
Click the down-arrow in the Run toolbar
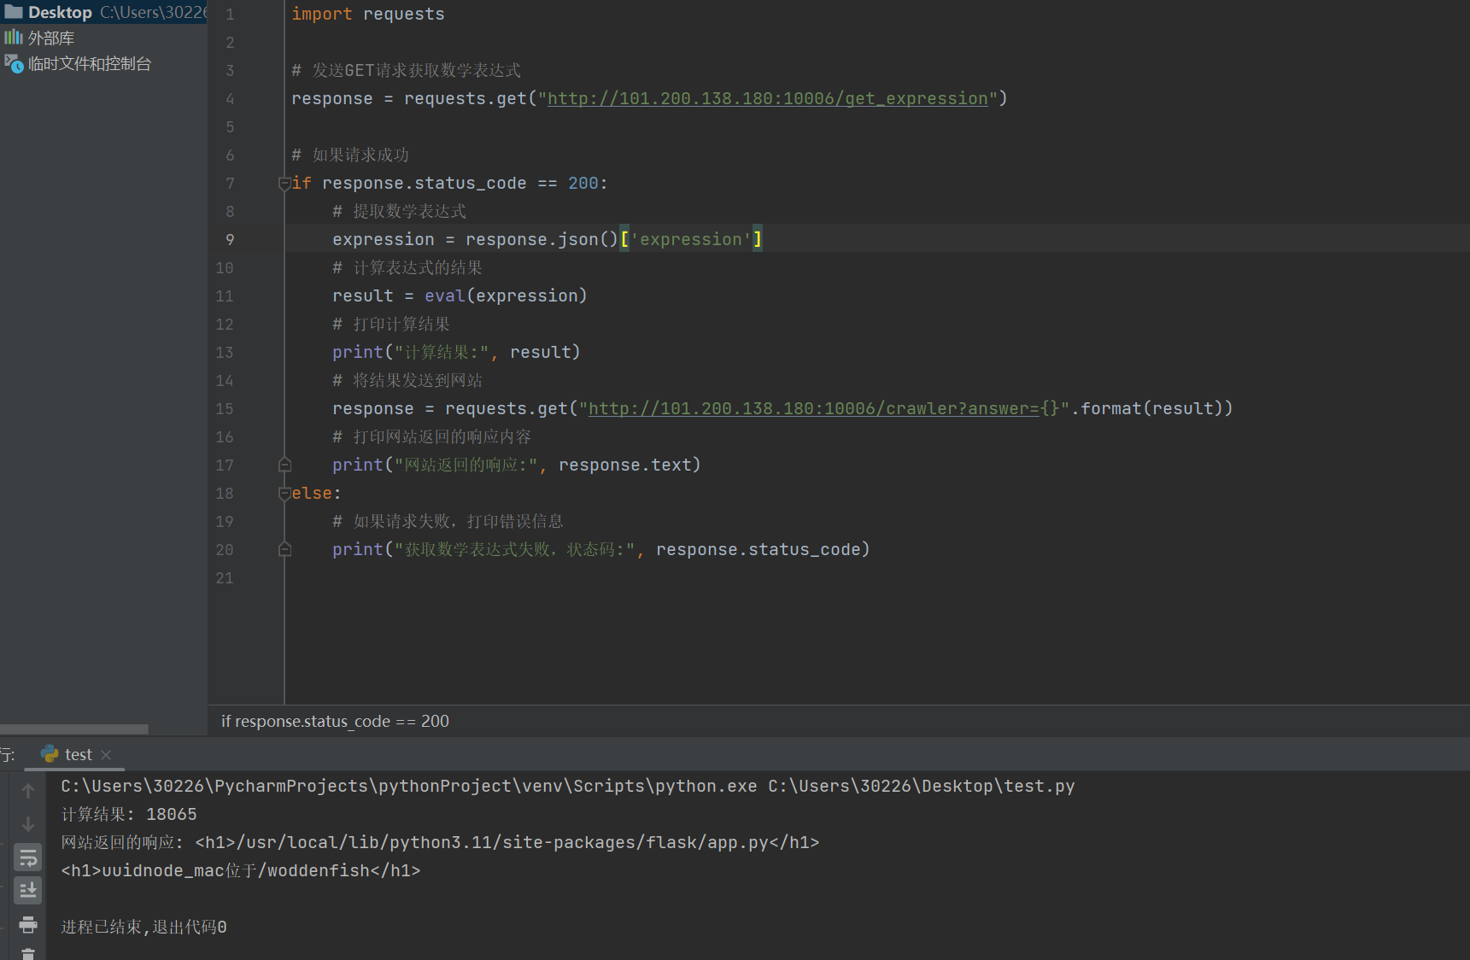(28, 824)
